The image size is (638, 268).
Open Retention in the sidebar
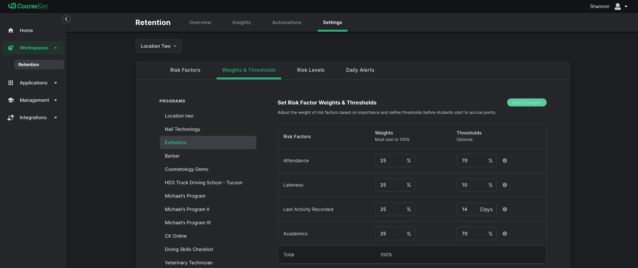(39, 64)
